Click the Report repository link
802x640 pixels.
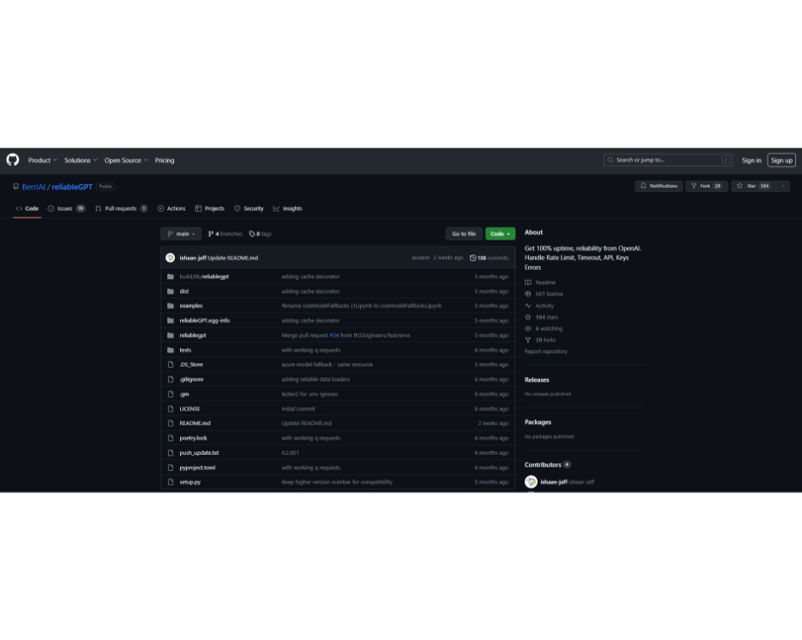(x=546, y=352)
